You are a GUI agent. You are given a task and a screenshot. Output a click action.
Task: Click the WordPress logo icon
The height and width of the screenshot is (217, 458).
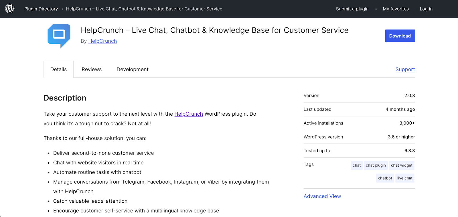pos(10,9)
